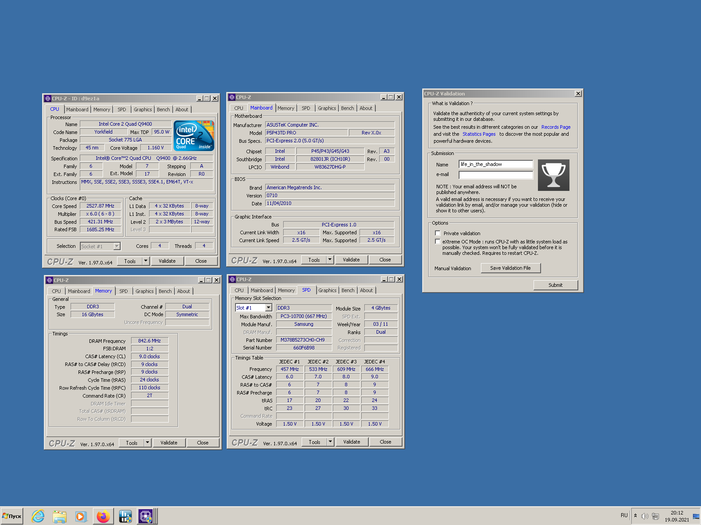The height and width of the screenshot is (525, 701).
Task: Enable eXtreme OC Mode checkbox
Action: pos(438,242)
